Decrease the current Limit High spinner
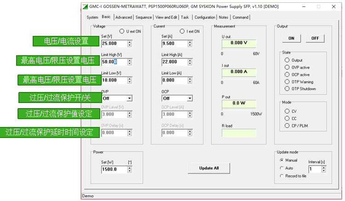345x201 pixels. point(190,63)
